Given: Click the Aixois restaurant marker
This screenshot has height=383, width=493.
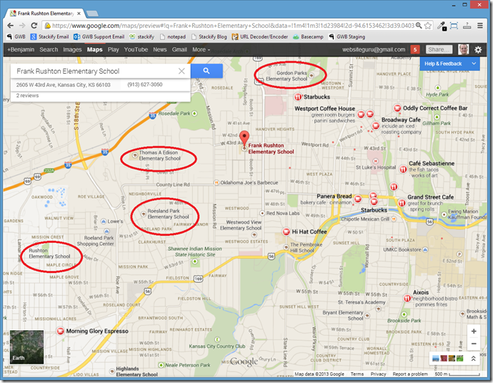Looking at the screenshot, I should pyautogui.click(x=407, y=298).
